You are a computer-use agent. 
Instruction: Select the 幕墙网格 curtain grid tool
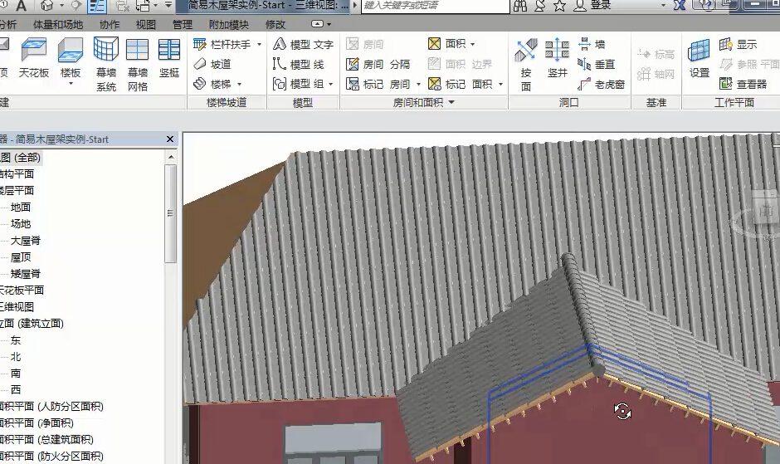tap(138, 58)
